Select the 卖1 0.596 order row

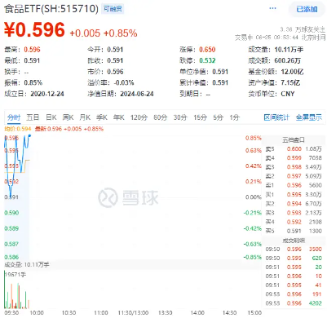click(x=294, y=185)
